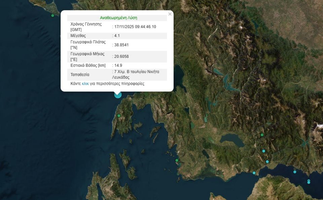Click the 'Τοποθεσία' row label

(x=80, y=75)
